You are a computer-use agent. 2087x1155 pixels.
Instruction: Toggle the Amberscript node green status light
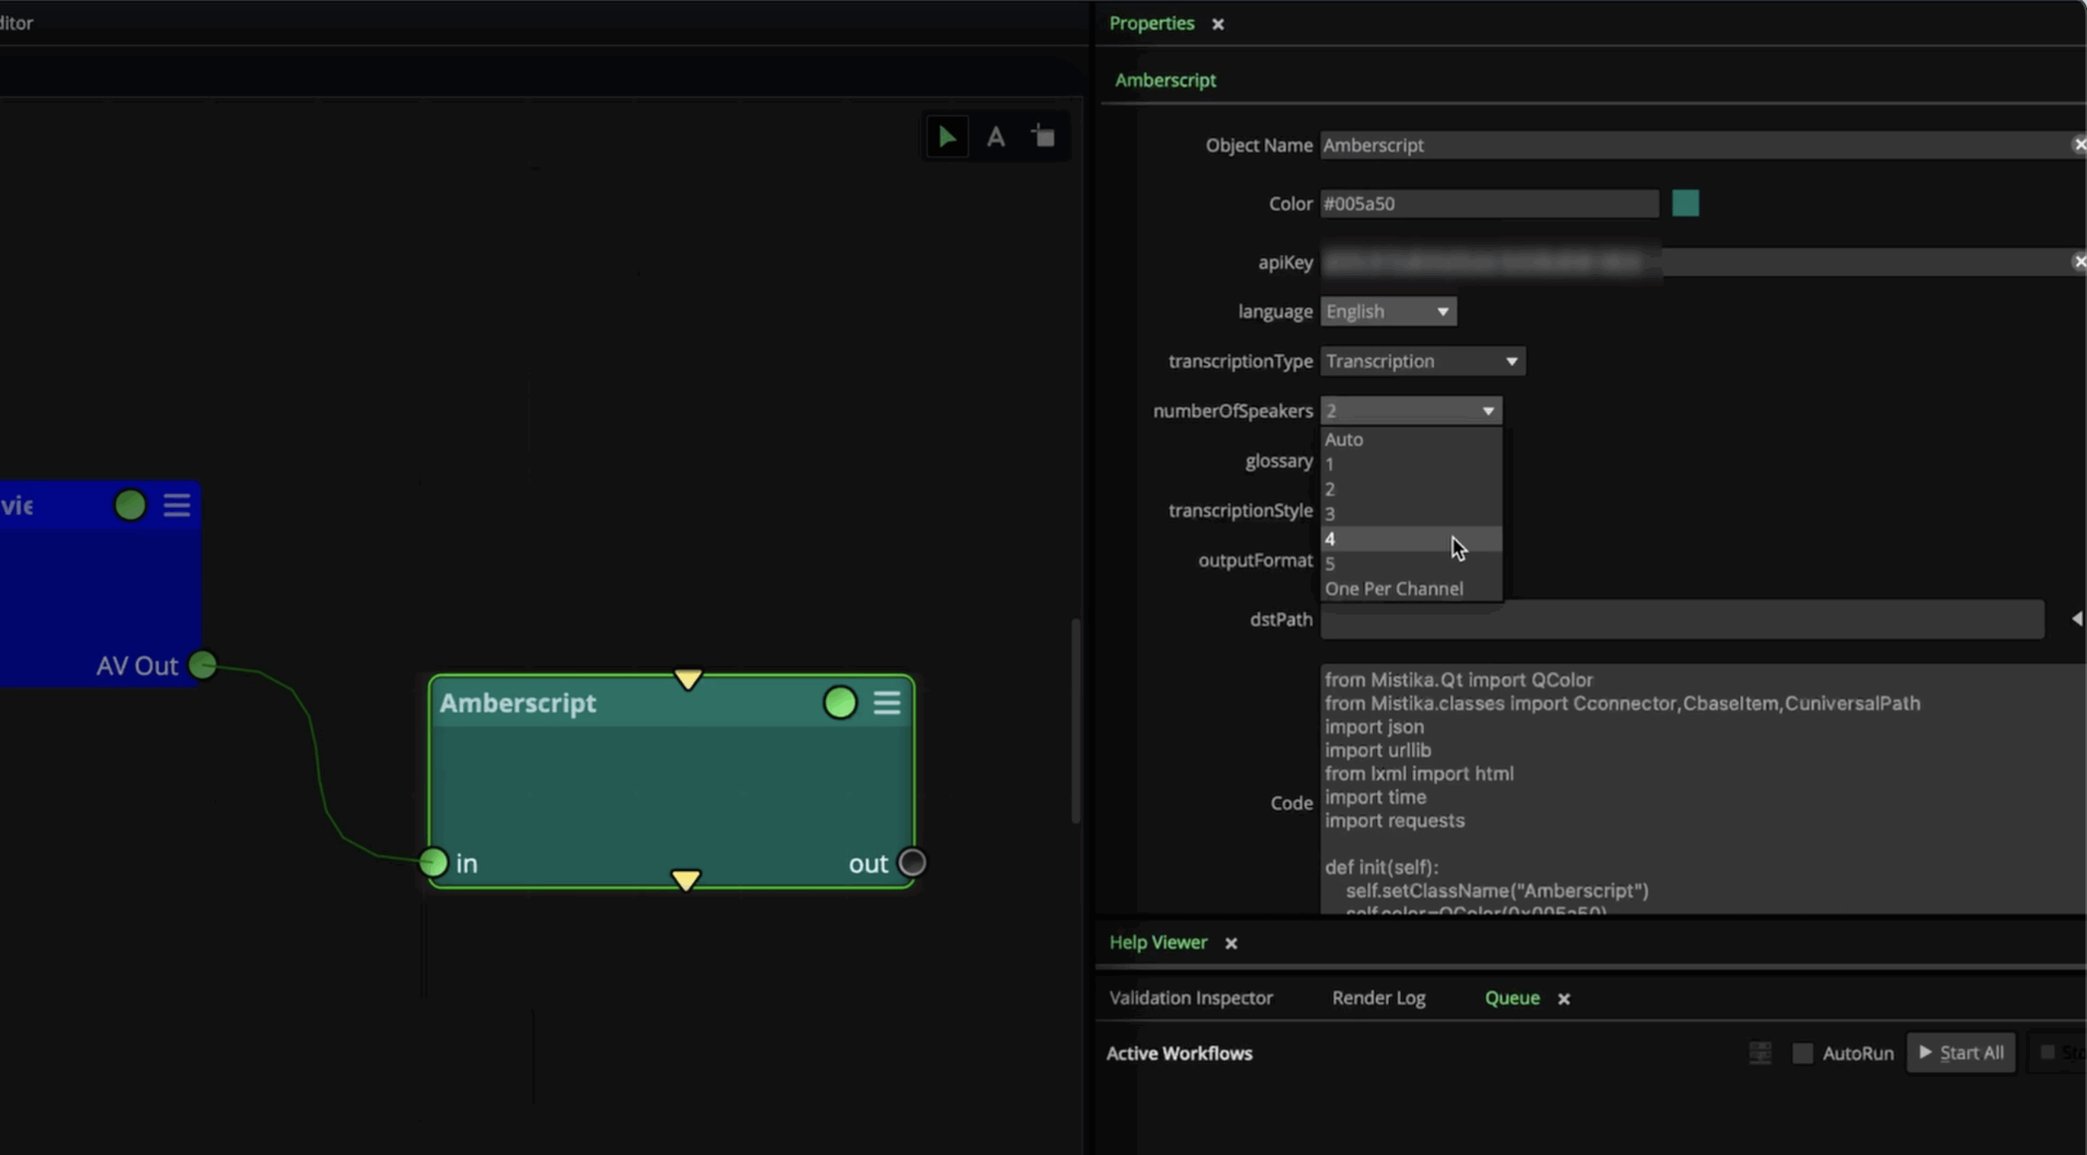pos(840,703)
